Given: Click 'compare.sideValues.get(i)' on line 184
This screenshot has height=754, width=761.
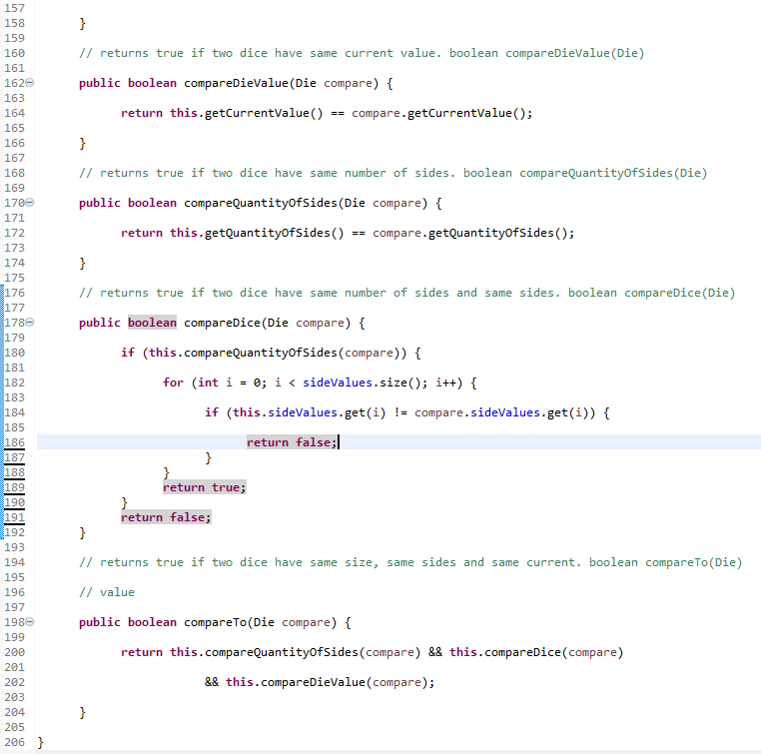Looking at the screenshot, I should (x=501, y=412).
